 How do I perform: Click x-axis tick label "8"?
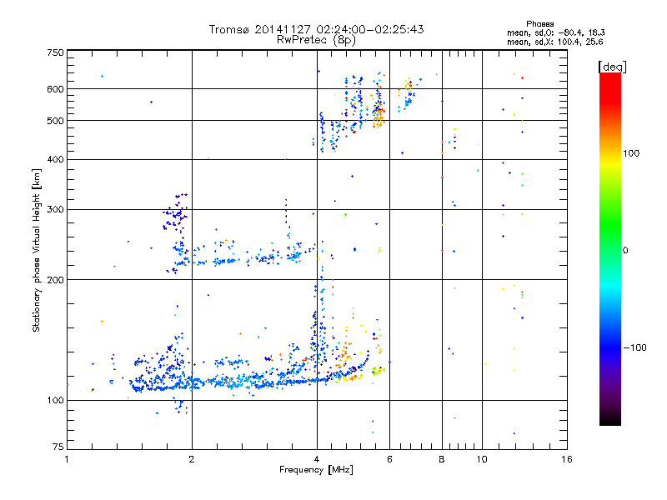coord(442,459)
